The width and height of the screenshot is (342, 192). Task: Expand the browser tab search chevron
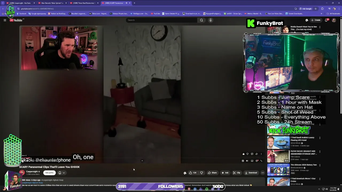tap(3, 3)
